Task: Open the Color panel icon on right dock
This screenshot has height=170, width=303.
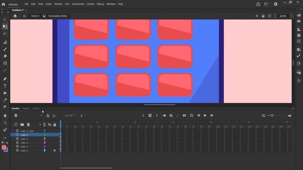Action: [299, 16]
